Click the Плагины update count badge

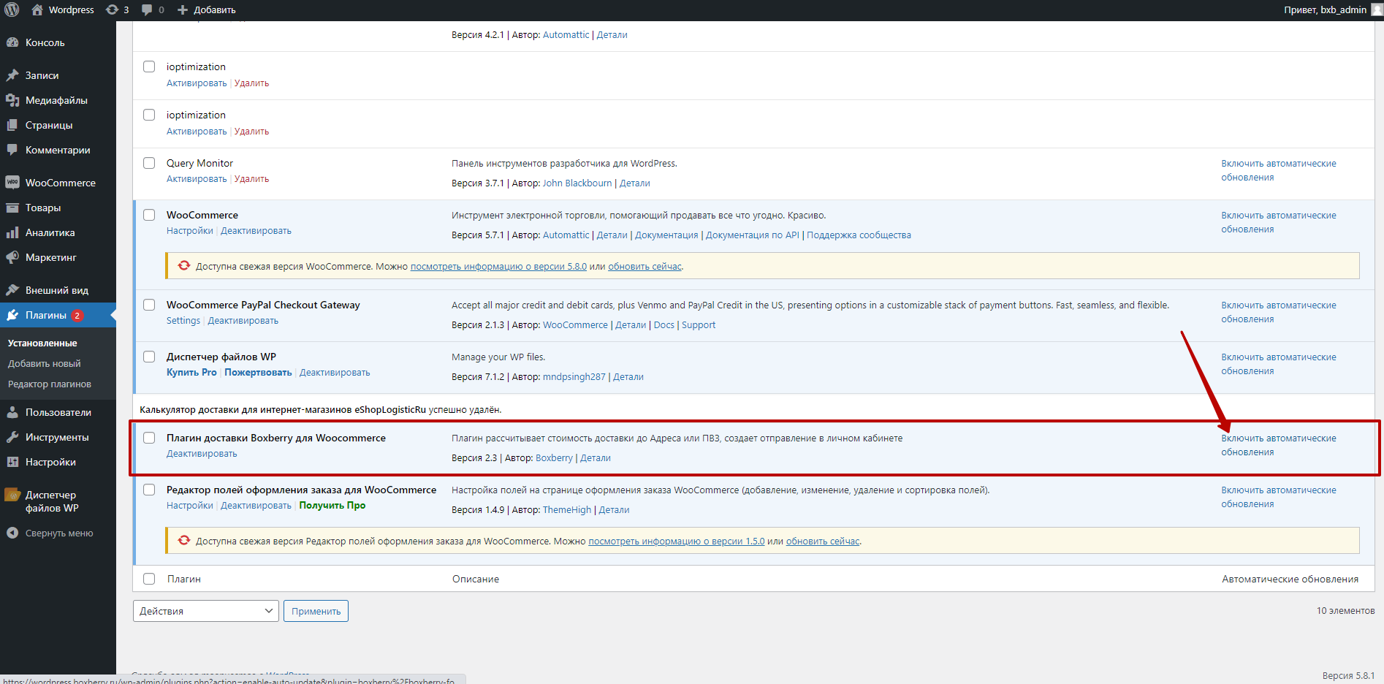[77, 316]
